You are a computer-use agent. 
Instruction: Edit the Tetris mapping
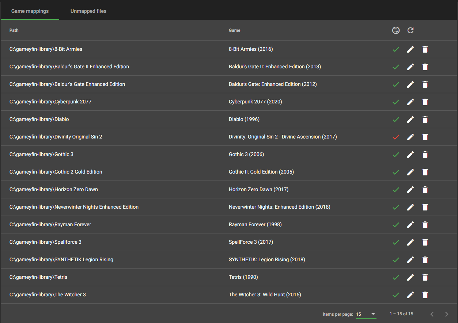pyautogui.click(x=410, y=277)
